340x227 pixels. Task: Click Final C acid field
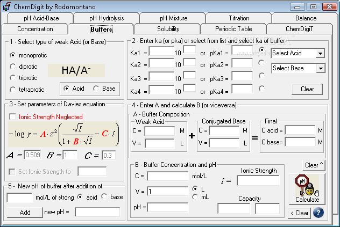(x=300, y=130)
